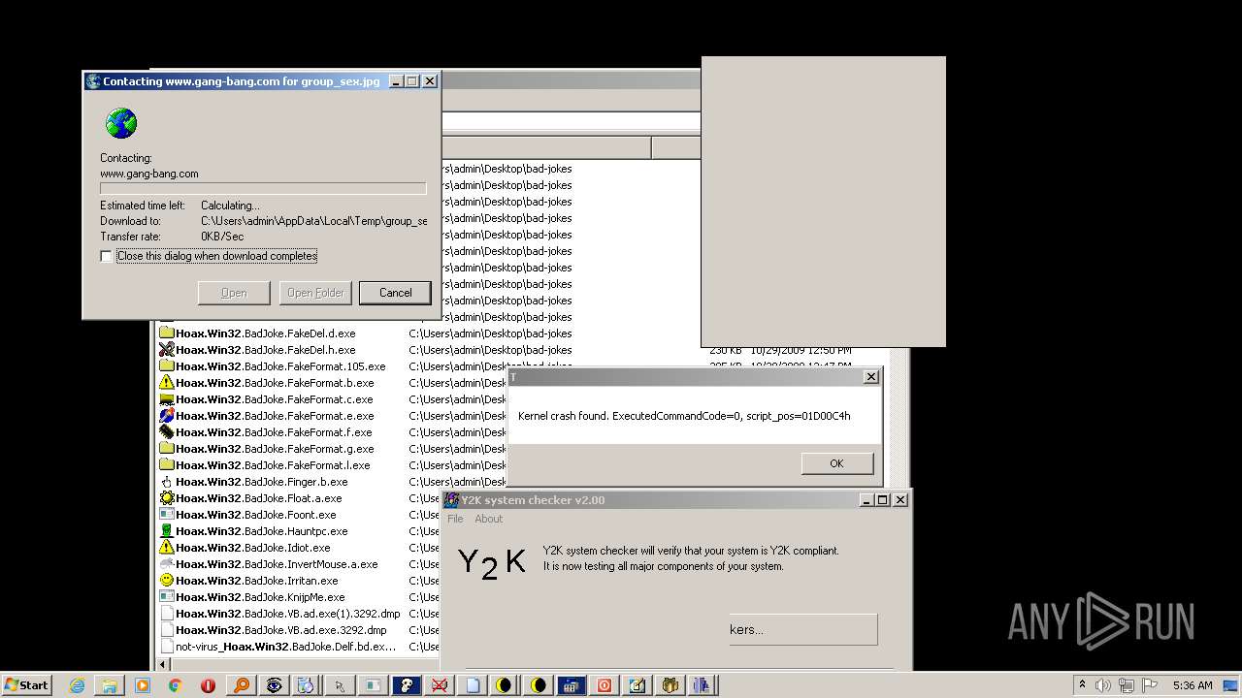Click the Irritan.exe smiley icon
This screenshot has height=698, width=1242.
pyautogui.click(x=167, y=581)
